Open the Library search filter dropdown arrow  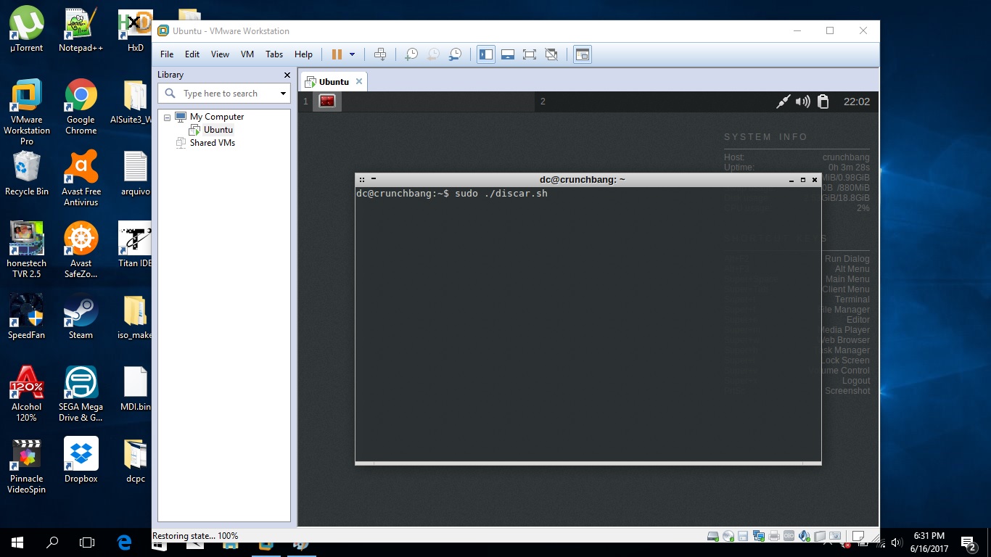click(283, 94)
